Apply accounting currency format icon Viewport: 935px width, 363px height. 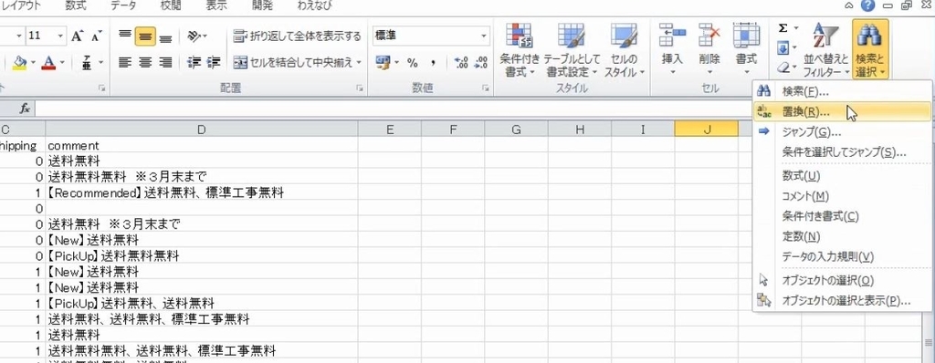[x=383, y=62]
